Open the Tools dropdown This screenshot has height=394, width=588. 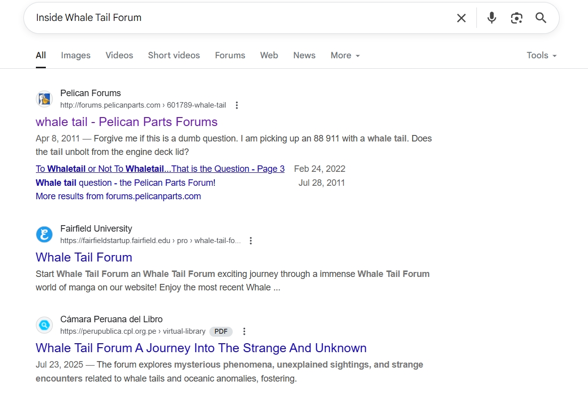pos(542,55)
